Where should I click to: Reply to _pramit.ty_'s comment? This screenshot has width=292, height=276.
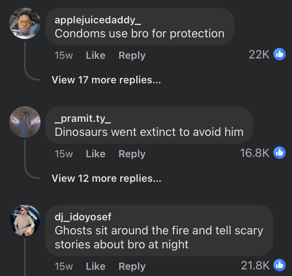click(x=132, y=154)
